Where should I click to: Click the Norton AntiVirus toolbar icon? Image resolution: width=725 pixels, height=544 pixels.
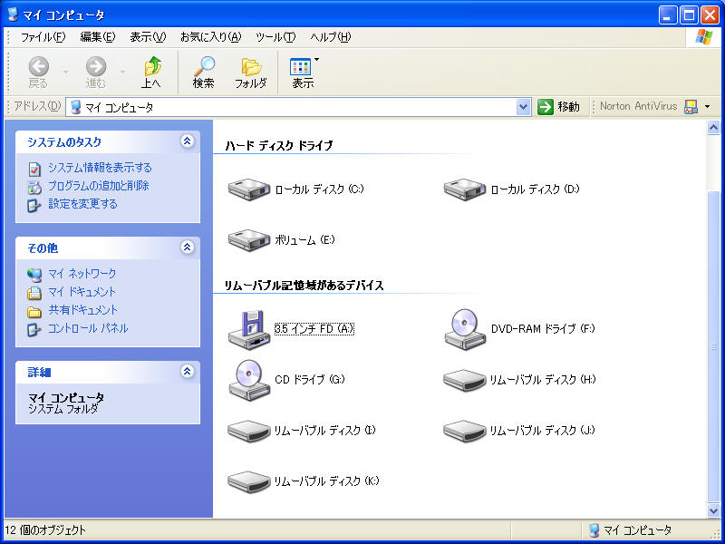click(691, 107)
